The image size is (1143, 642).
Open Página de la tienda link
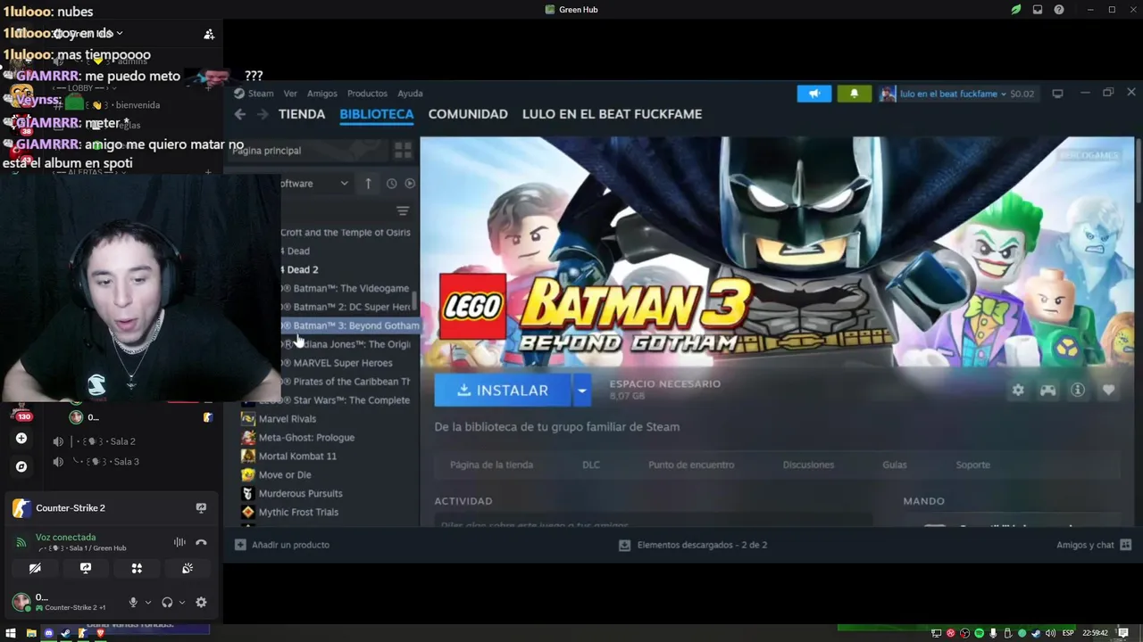pos(491,465)
